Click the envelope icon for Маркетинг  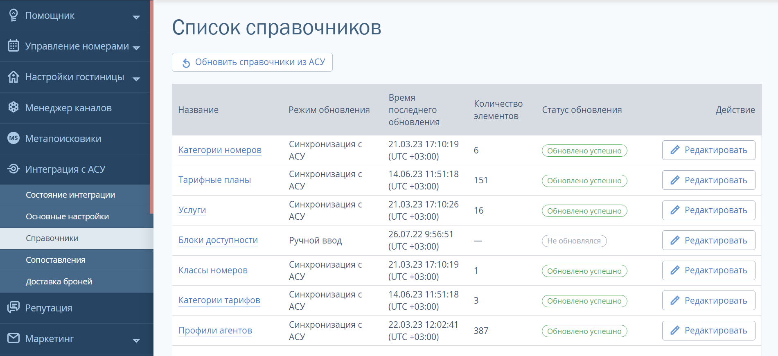pyautogui.click(x=13, y=338)
